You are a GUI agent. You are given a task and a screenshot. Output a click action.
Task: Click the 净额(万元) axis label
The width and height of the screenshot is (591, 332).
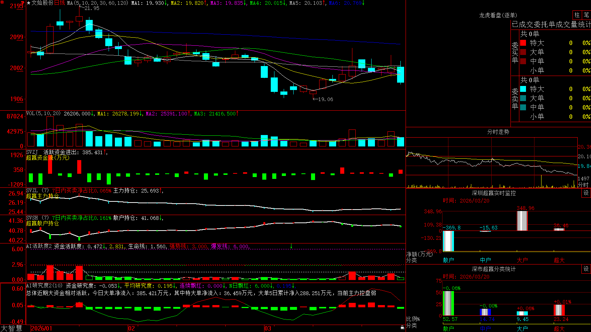click(x=419, y=254)
